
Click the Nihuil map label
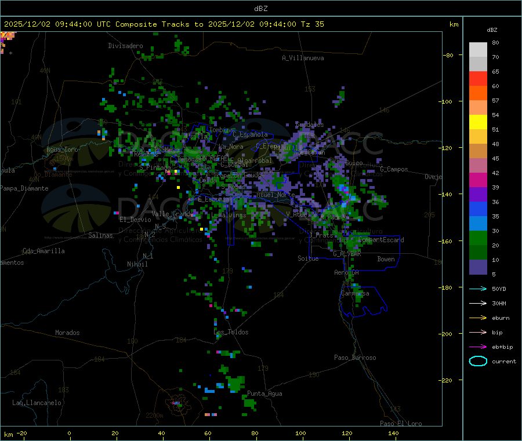(x=137, y=264)
